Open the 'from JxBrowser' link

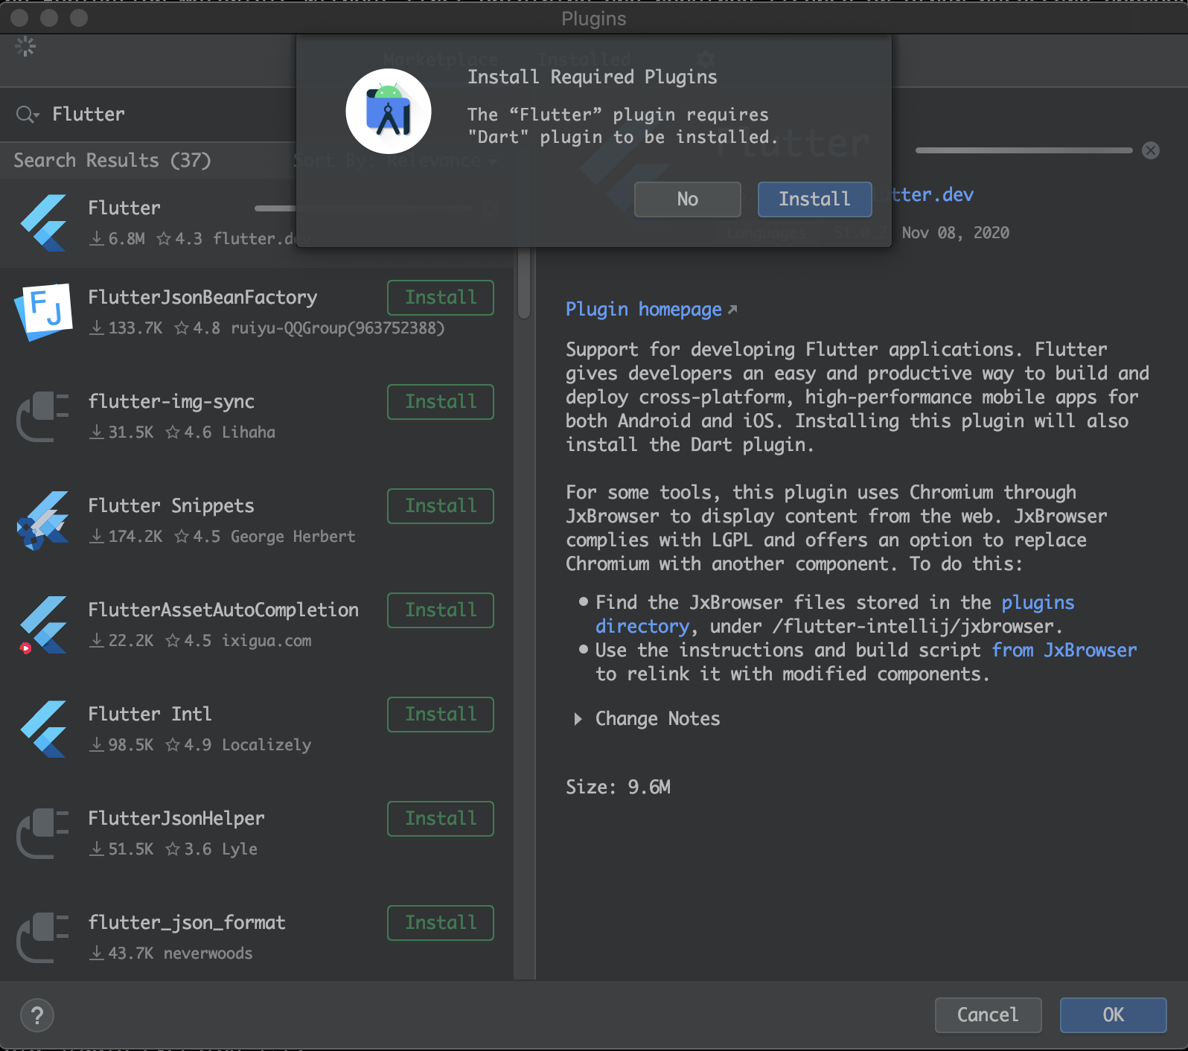pos(1064,650)
